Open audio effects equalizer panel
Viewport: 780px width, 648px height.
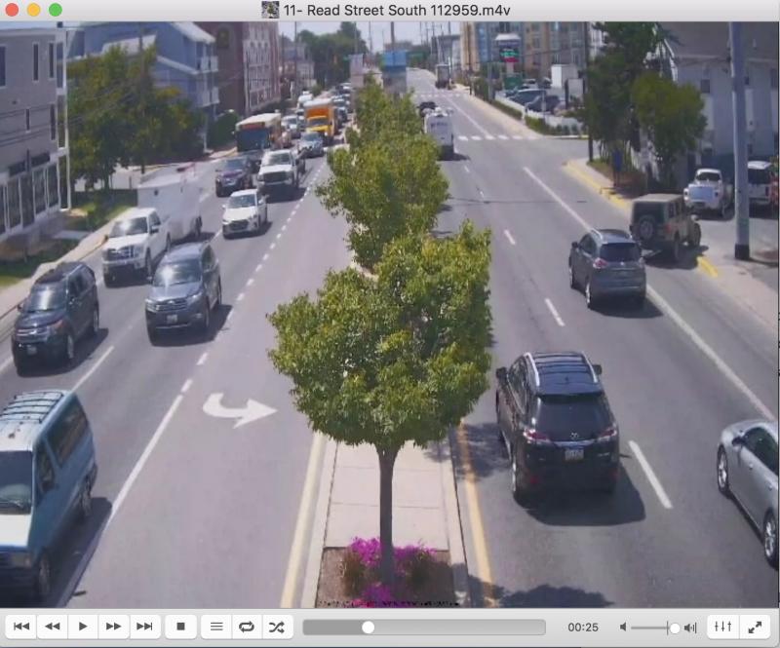tap(722, 627)
